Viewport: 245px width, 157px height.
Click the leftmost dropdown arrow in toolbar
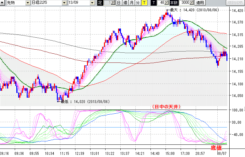click(3, 3)
